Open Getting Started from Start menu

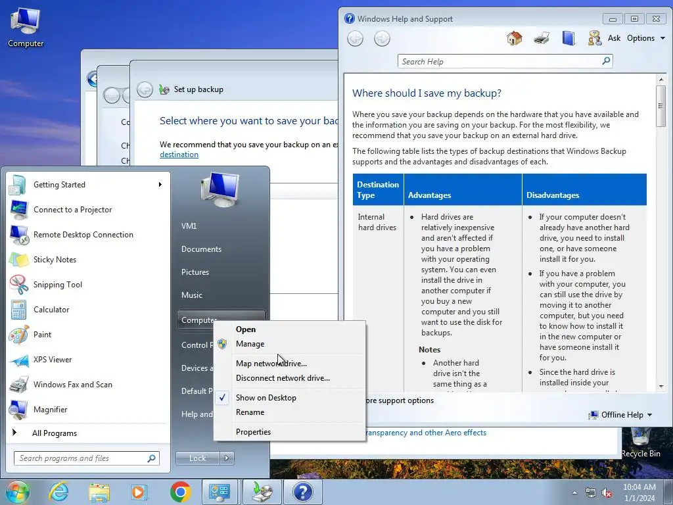pos(88,185)
